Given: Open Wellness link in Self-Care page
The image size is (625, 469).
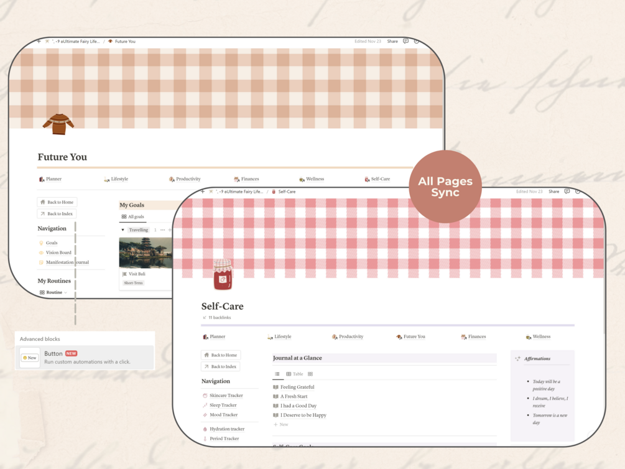Looking at the screenshot, I should point(538,337).
